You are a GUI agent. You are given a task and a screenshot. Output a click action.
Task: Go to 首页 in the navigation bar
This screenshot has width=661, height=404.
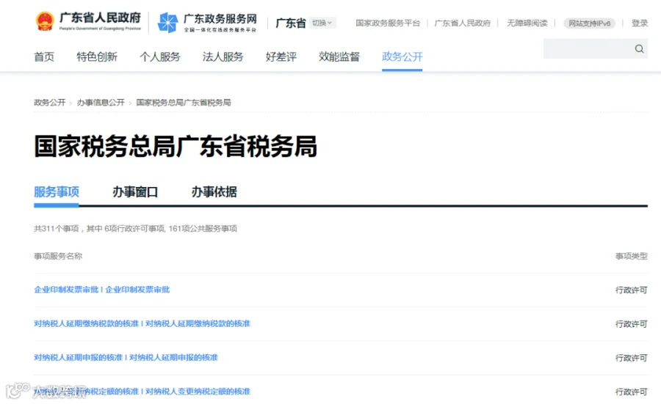44,56
